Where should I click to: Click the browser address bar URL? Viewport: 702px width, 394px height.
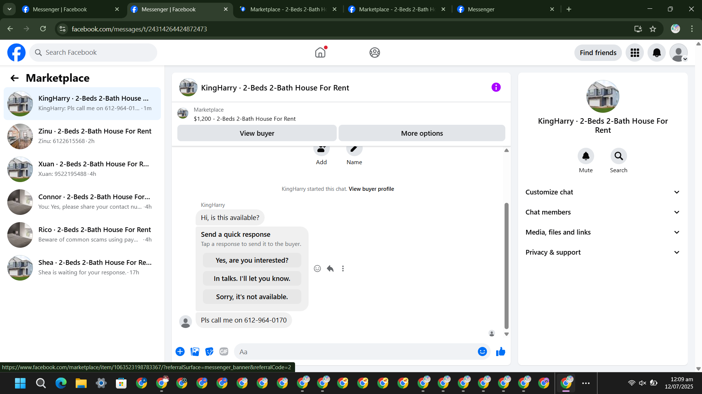139,29
